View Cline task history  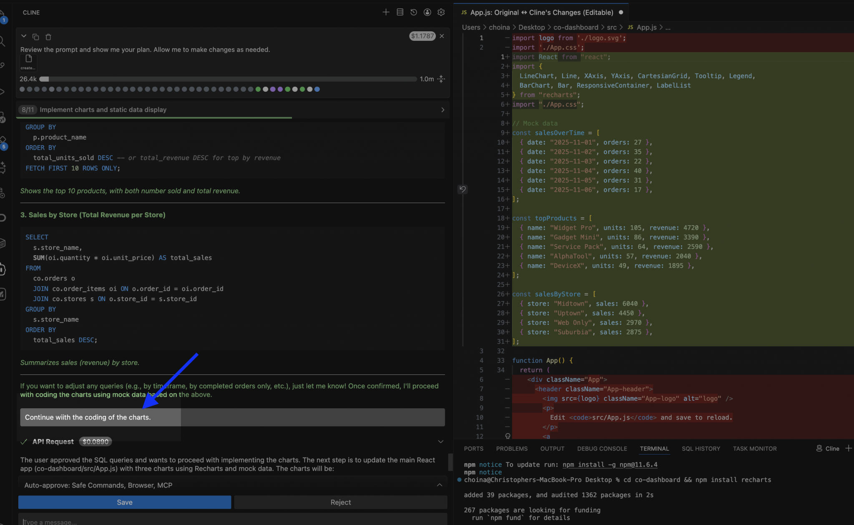tap(413, 12)
